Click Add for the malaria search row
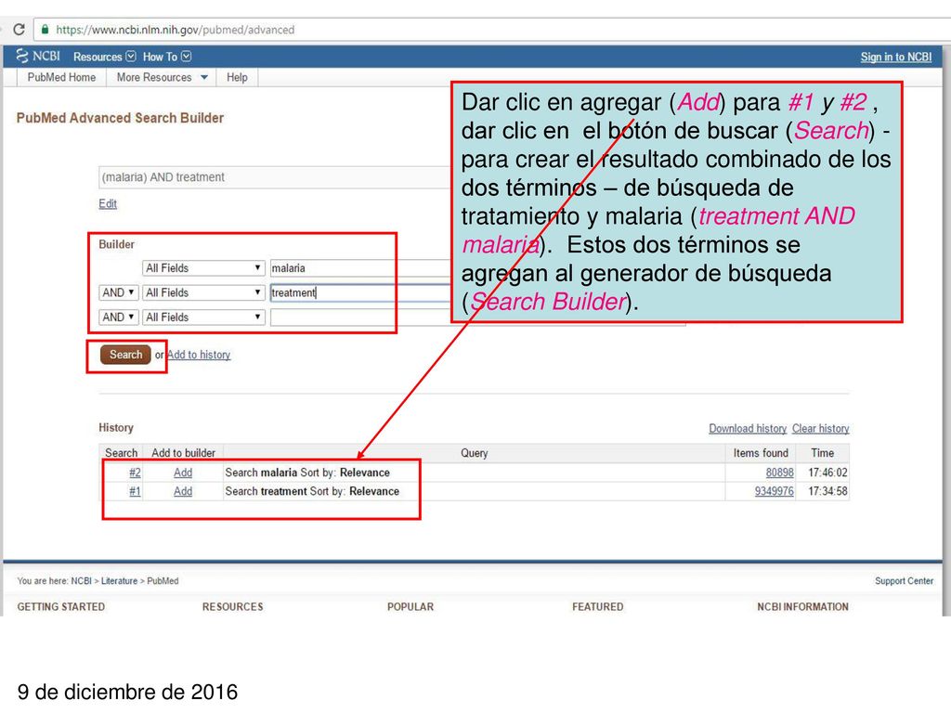951x713 pixels. [x=183, y=473]
